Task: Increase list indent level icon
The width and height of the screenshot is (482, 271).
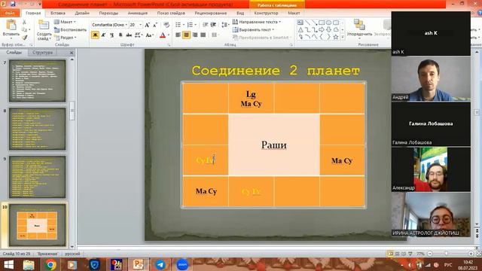Action: point(213,25)
